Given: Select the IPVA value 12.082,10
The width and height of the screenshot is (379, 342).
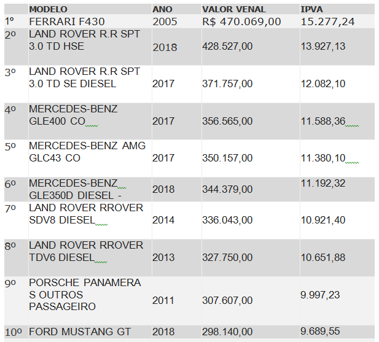Looking at the screenshot, I should 323,84.
